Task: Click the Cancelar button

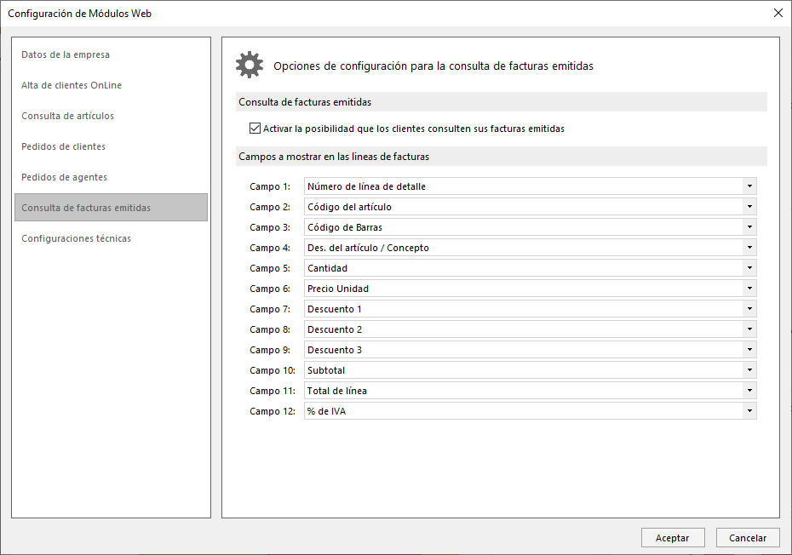Action: (748, 538)
